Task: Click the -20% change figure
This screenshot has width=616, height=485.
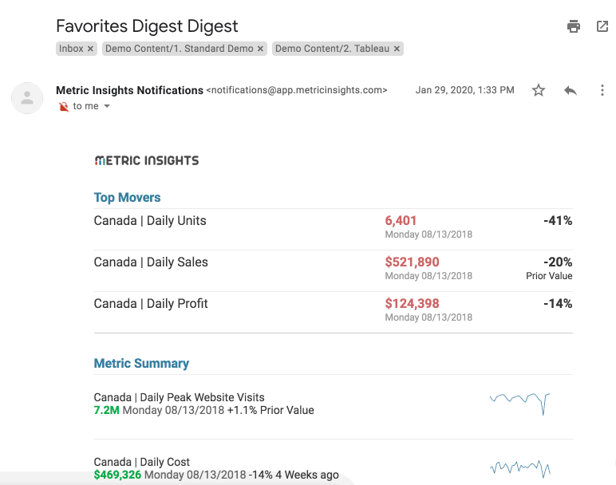Action: (x=558, y=262)
